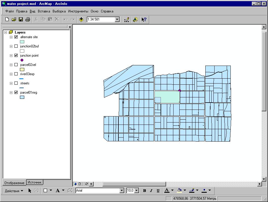Open the Вставка menu
Viewport: 268px width, 202px height.
(x=44, y=11)
